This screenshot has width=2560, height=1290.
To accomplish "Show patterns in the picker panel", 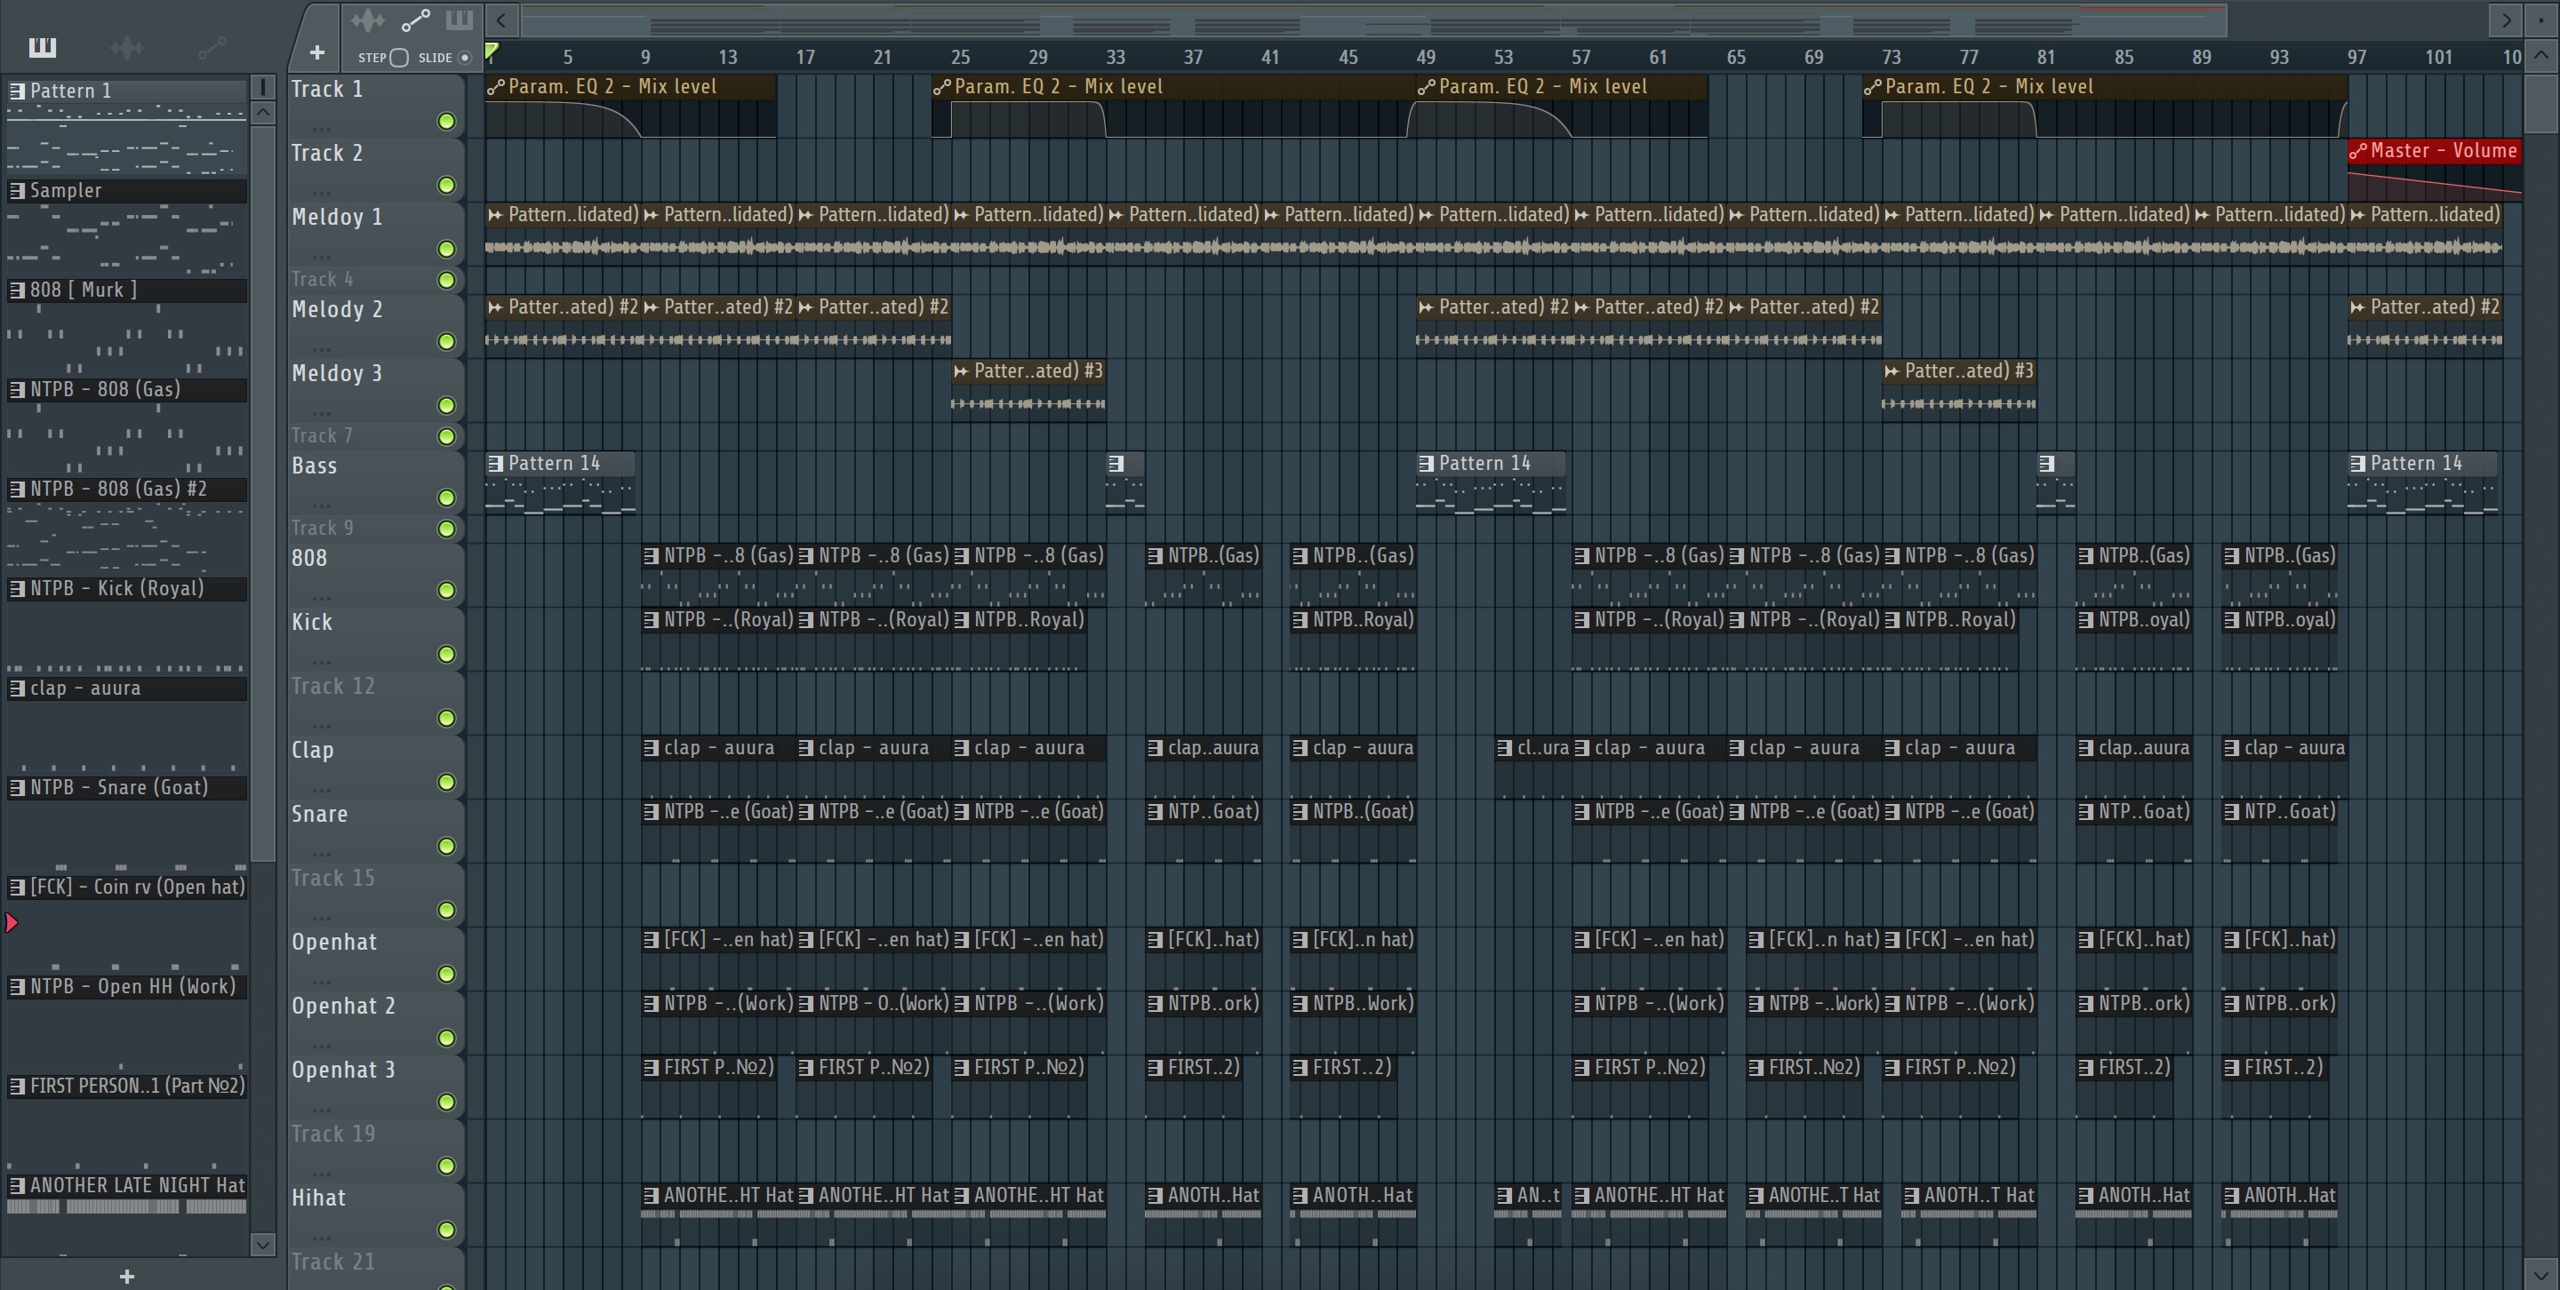I will [x=43, y=47].
